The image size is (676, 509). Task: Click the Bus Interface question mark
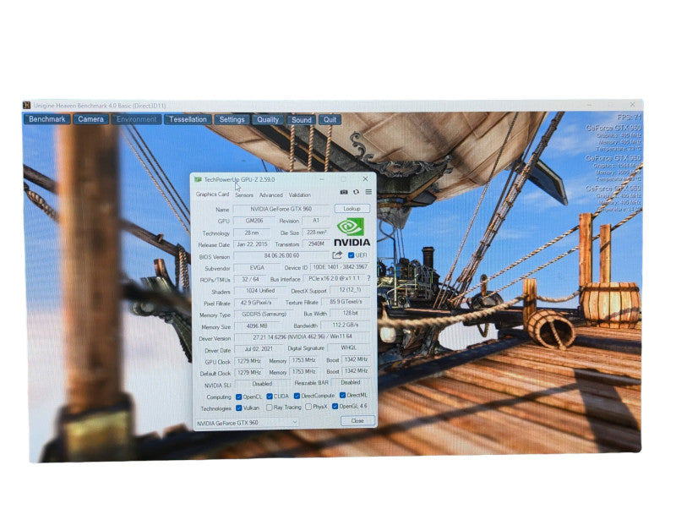pyautogui.click(x=368, y=279)
